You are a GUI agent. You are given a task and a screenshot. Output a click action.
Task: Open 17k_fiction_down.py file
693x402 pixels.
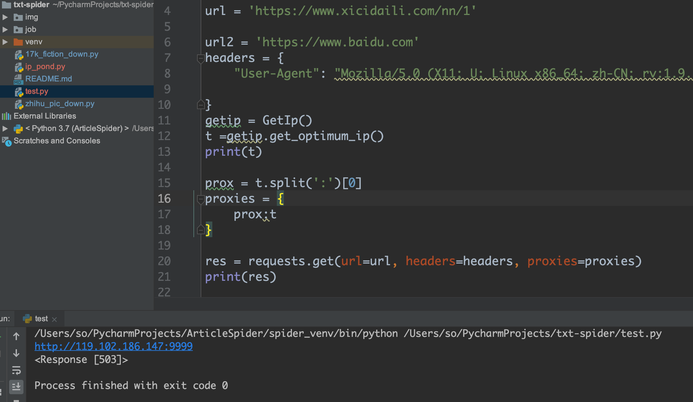pyautogui.click(x=62, y=54)
